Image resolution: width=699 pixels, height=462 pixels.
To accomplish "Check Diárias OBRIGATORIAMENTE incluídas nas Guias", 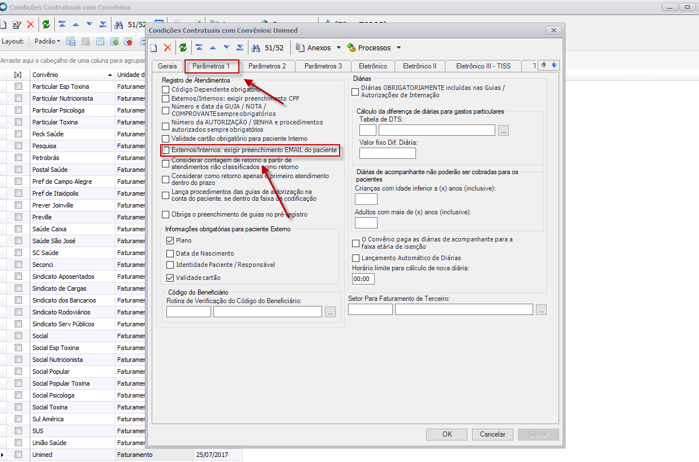I will click(x=355, y=92).
